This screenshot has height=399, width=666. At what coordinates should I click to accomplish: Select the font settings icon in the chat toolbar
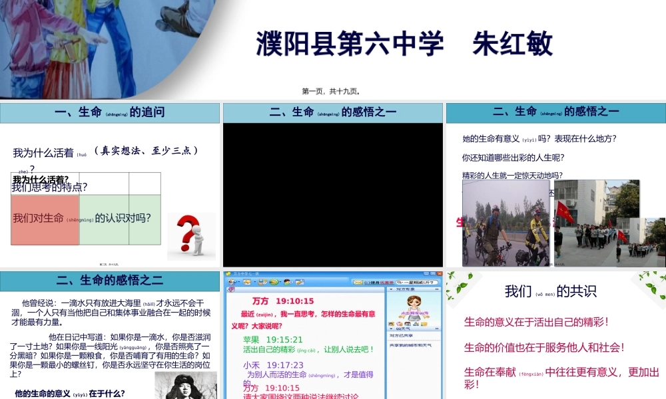click(x=232, y=282)
